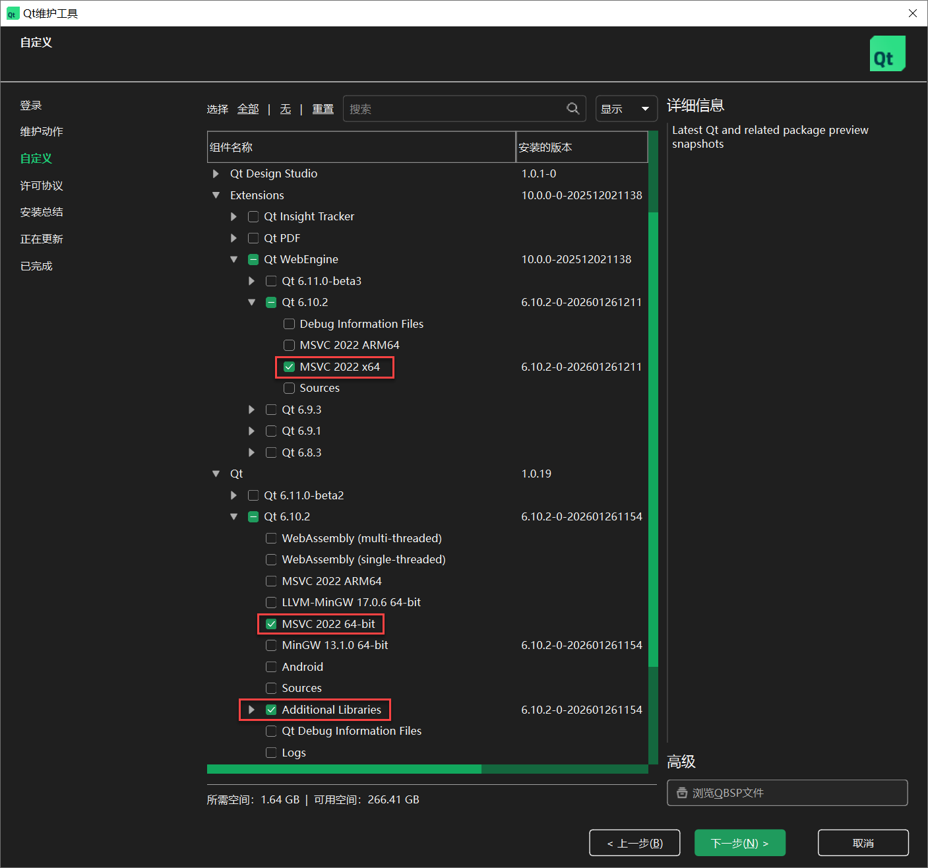Go to the 正在更新 step
Screen dimensions: 928x868
42,239
